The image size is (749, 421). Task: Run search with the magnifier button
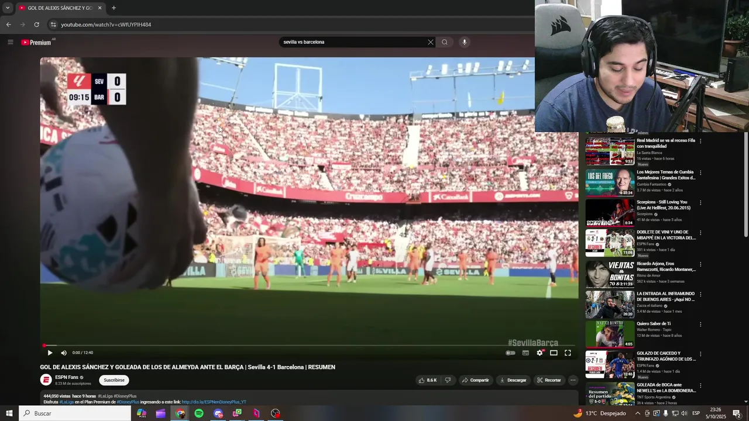pyautogui.click(x=445, y=42)
